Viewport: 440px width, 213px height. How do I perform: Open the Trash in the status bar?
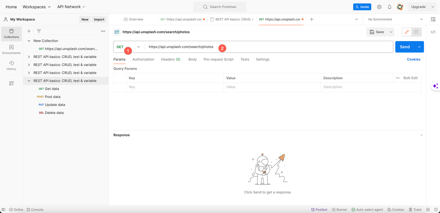coord(415,210)
